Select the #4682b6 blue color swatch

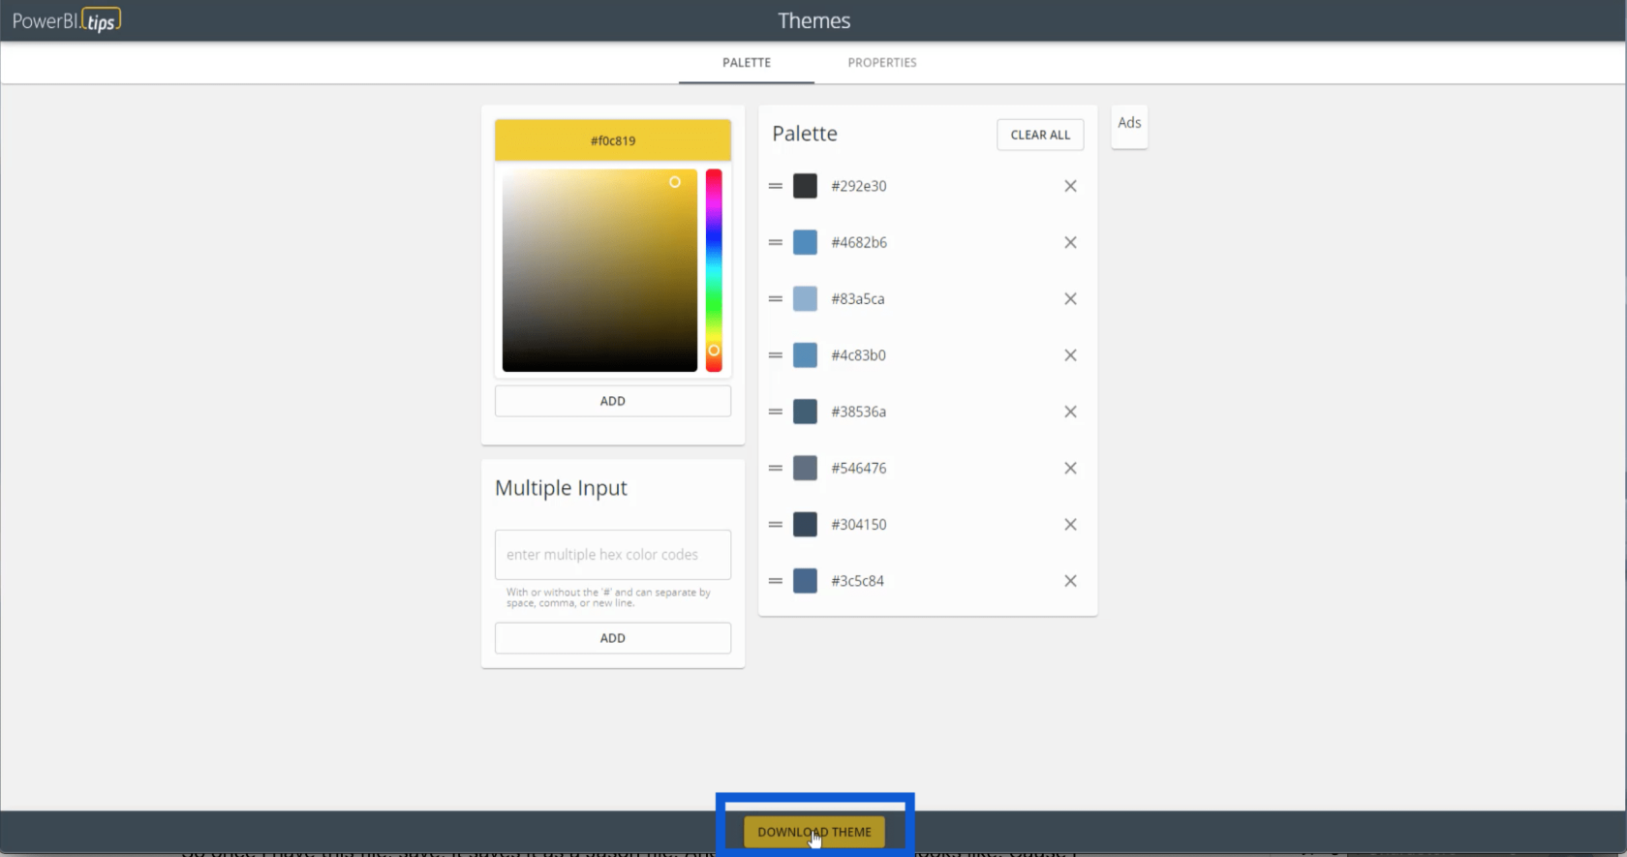click(x=805, y=242)
